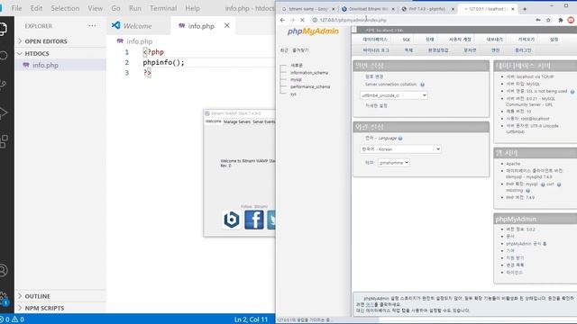The width and height of the screenshot is (577, 324).
Task: Click the phpinfo(); code line in editor
Action: [163, 62]
